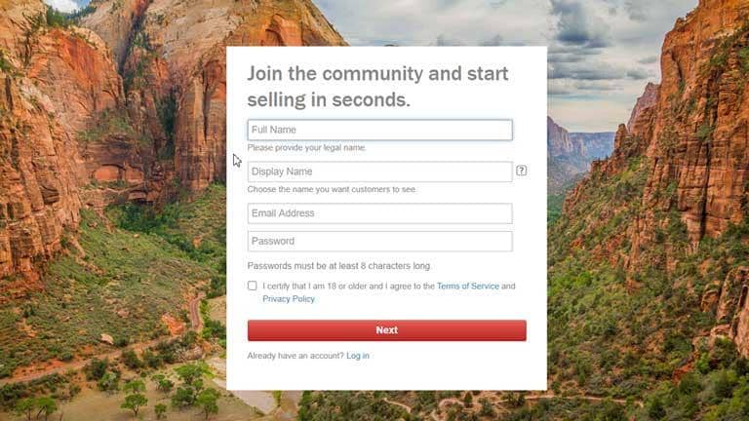Place cursor in Email Address field

coord(379,213)
